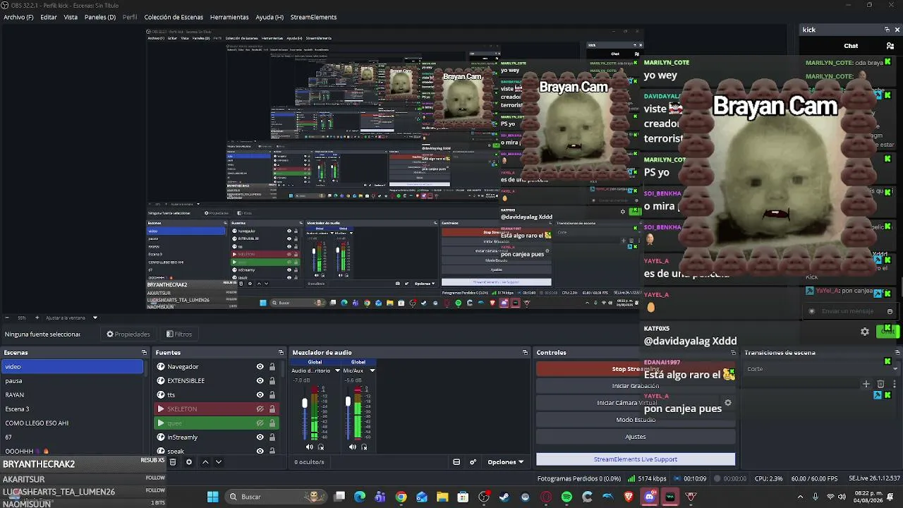
Task: Add a scene transition with plus icon
Action: point(866,385)
